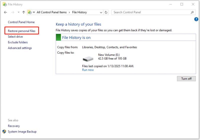Minimize the File History window
This screenshot has width=200, height=140.
click(171, 4)
